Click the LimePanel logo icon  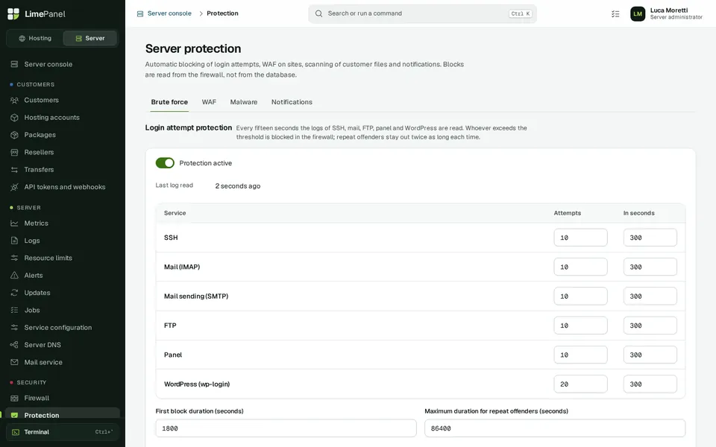[x=13, y=13]
